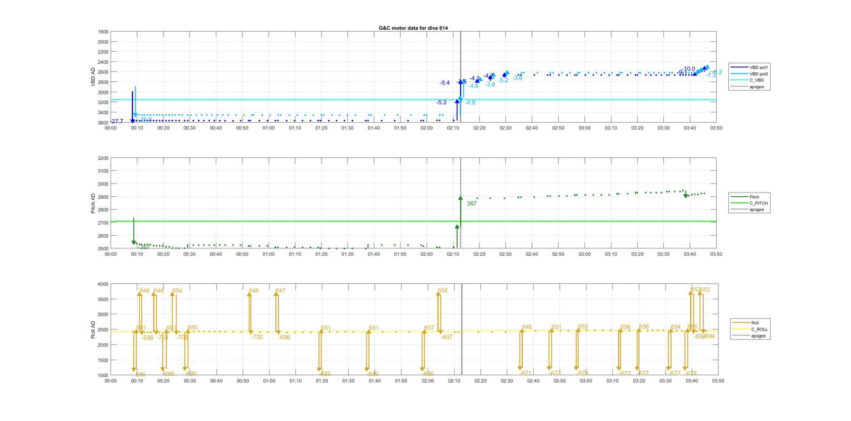Click the '649' roll data label
Image resolution: width=851 pixels, height=421 pixels.
tap(144, 291)
